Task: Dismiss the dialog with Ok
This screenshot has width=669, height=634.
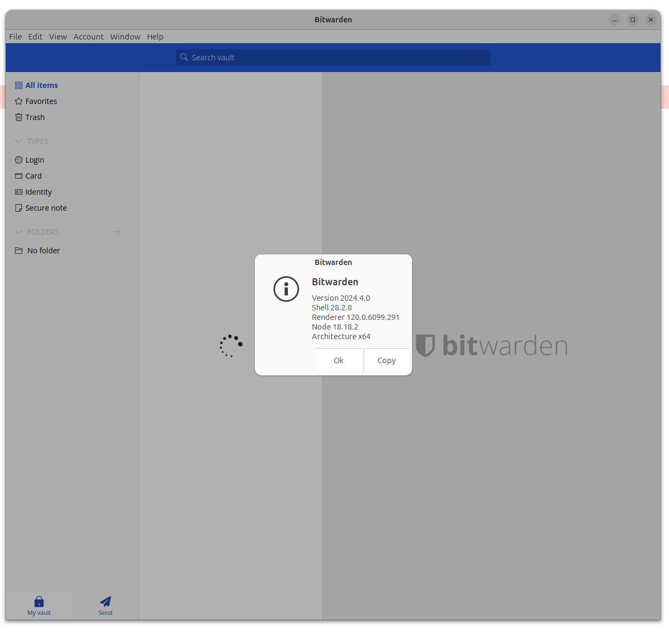Action: (x=338, y=360)
